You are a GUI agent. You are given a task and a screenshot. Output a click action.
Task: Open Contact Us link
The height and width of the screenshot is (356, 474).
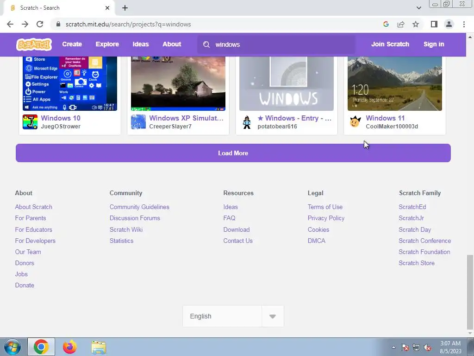point(238,241)
